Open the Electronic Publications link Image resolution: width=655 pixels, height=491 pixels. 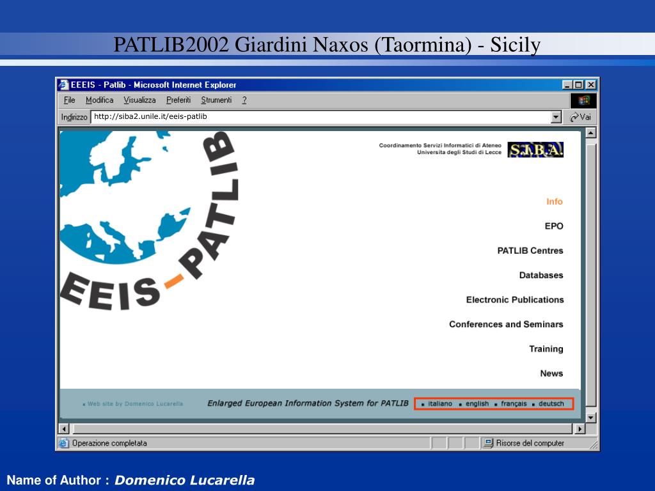click(515, 300)
